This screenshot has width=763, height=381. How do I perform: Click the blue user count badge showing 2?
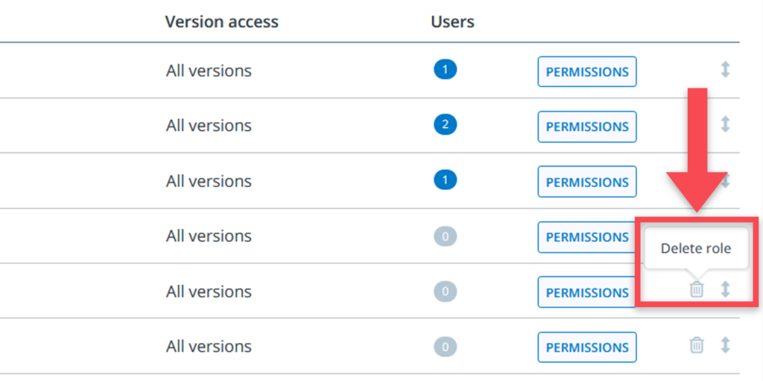[x=445, y=125]
